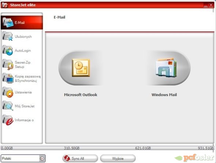Click the Sync All button

80,158
